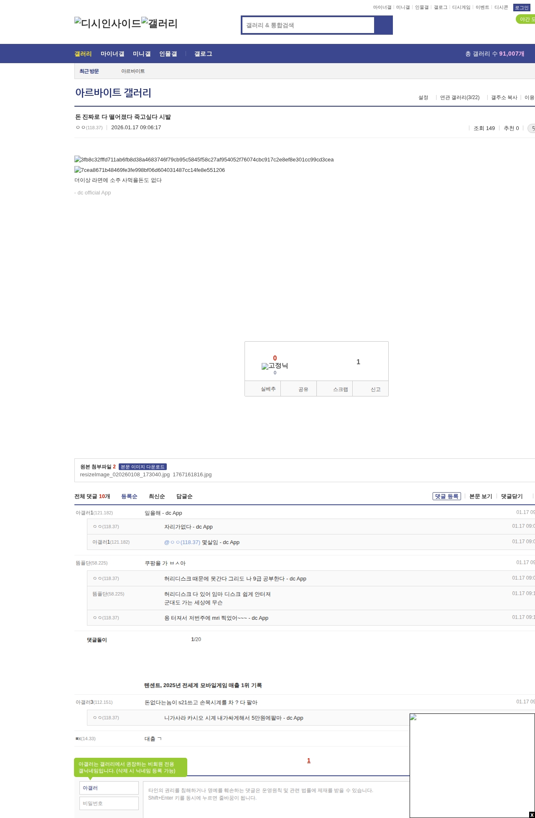Focus the 비밀번호 password field
This screenshot has height=818, width=535.
pyautogui.click(x=109, y=803)
